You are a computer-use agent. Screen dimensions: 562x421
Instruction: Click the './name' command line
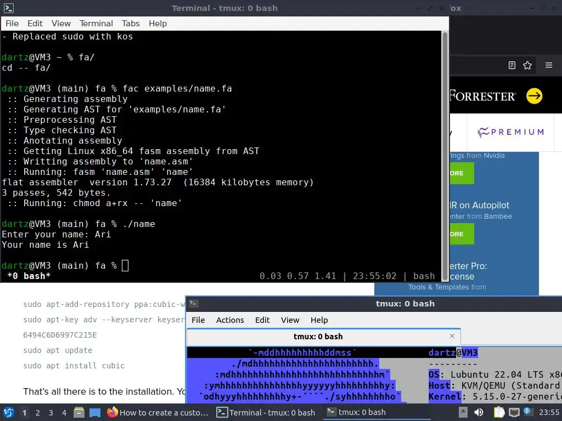139,224
